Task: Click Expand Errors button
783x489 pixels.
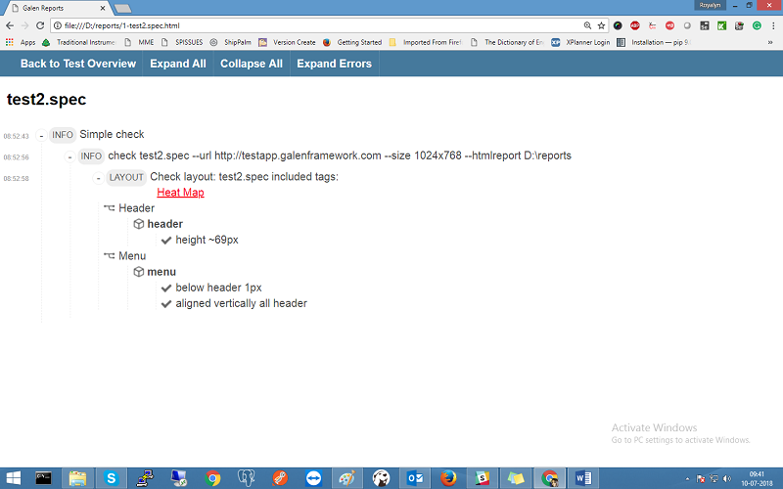Action: coord(334,64)
